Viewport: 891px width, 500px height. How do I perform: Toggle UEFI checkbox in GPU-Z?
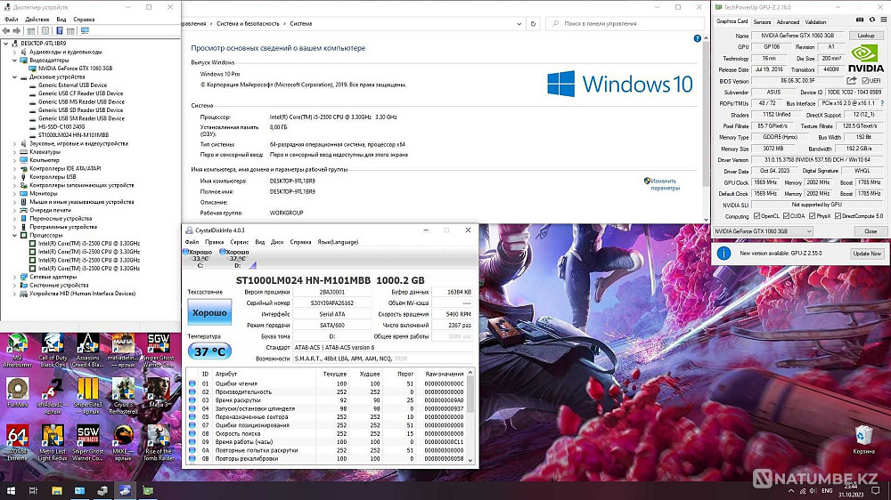[x=865, y=81]
